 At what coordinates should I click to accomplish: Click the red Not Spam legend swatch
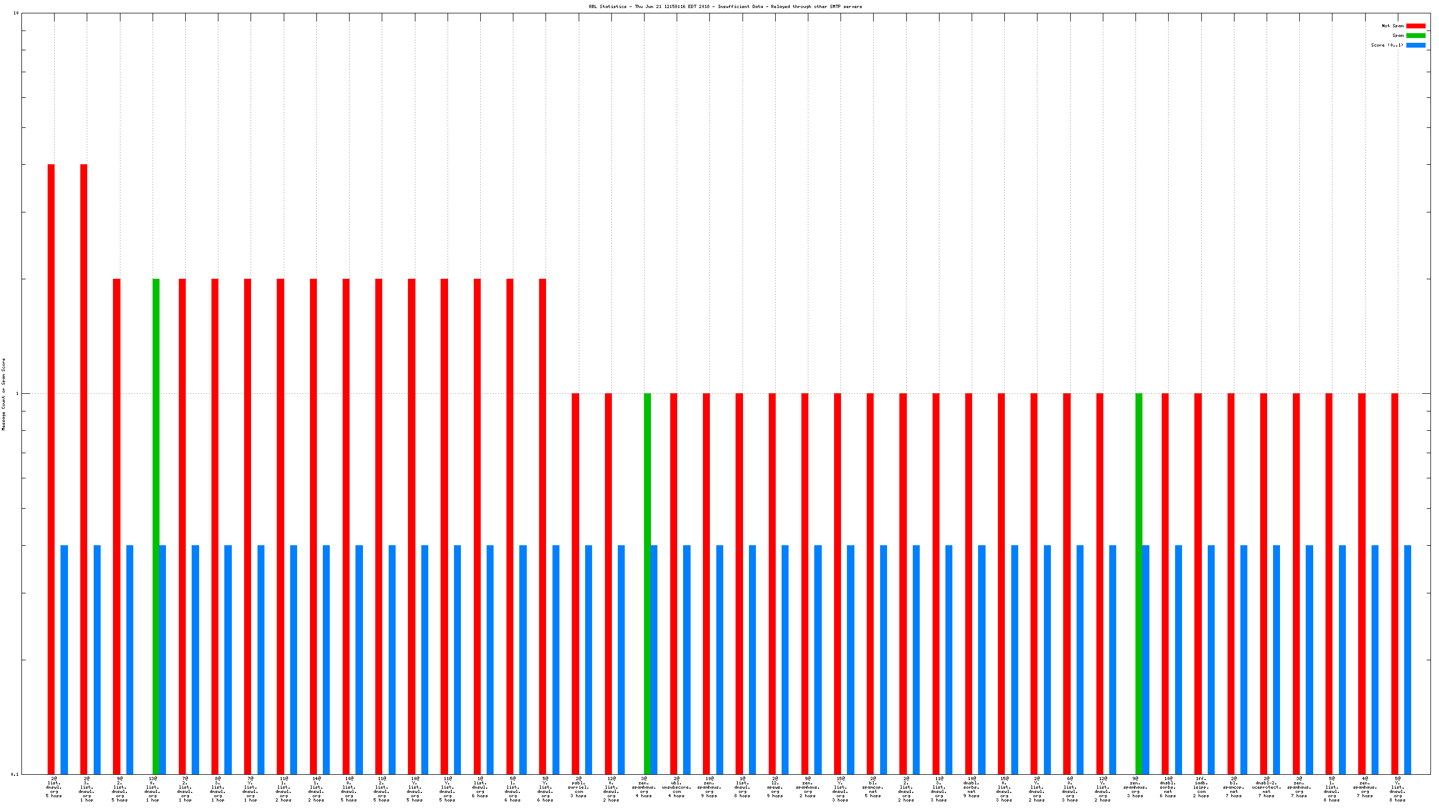point(1415,26)
